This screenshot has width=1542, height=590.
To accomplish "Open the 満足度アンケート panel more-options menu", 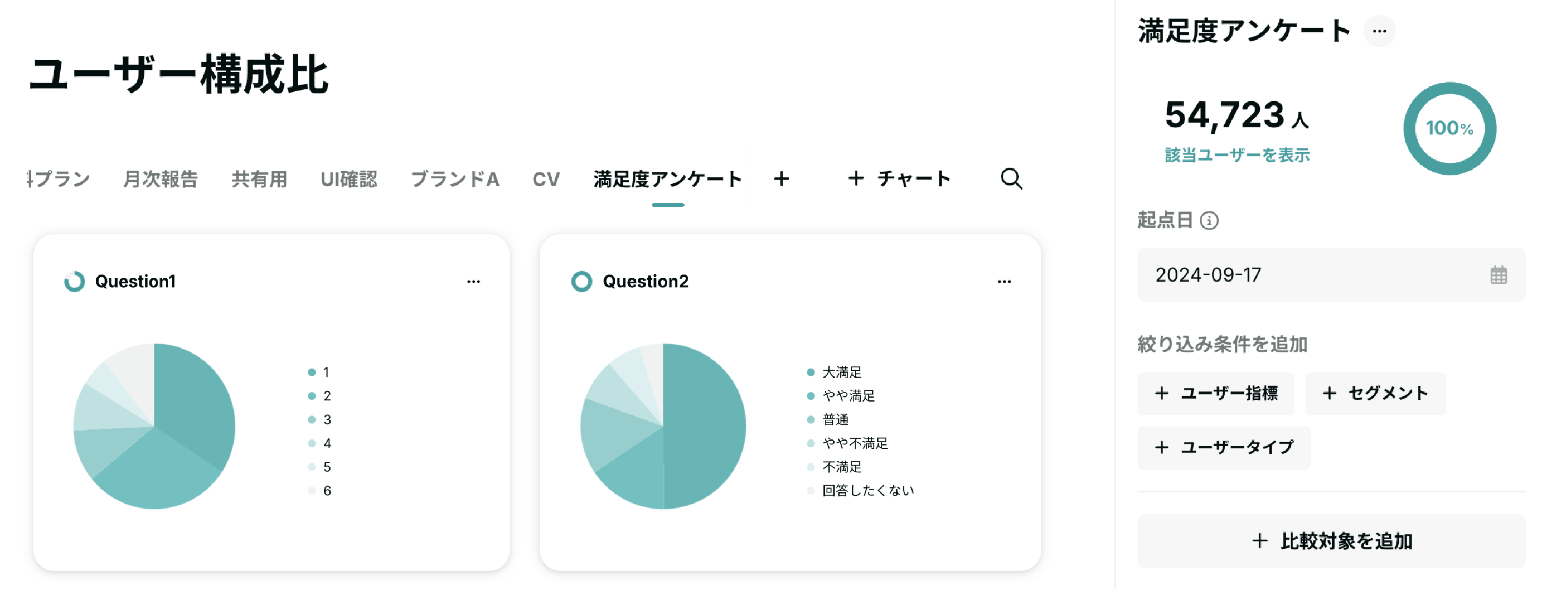I will coord(1379,31).
